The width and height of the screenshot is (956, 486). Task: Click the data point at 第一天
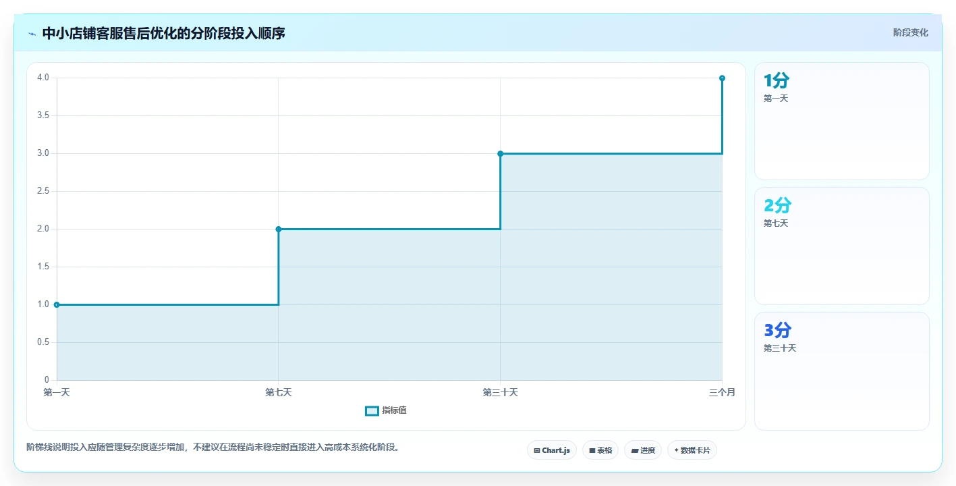(x=57, y=304)
